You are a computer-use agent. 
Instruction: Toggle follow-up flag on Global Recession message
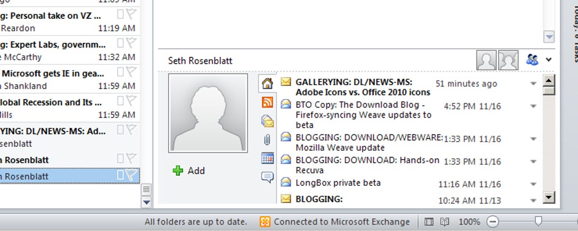(x=131, y=102)
